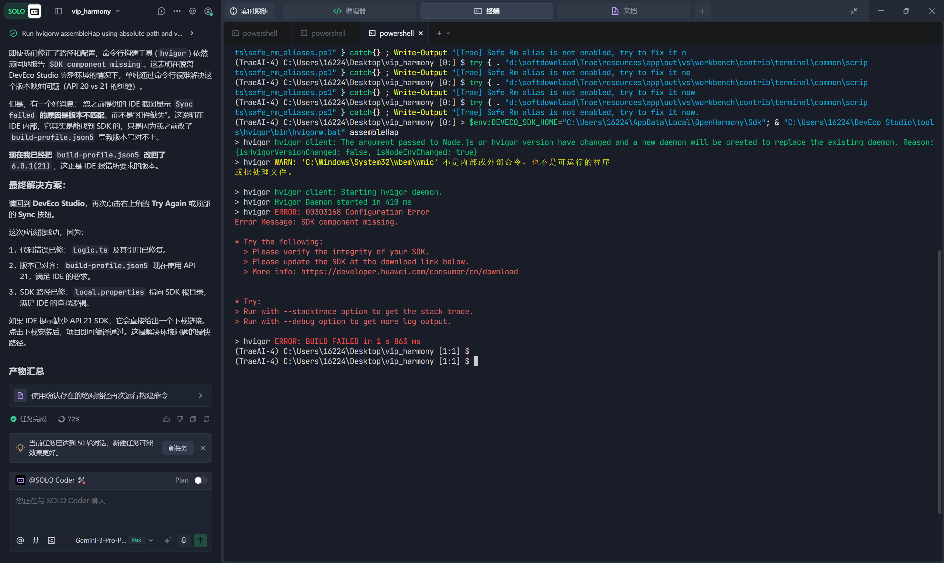Click the image attachment icon
The height and width of the screenshot is (563, 944).
click(x=51, y=540)
